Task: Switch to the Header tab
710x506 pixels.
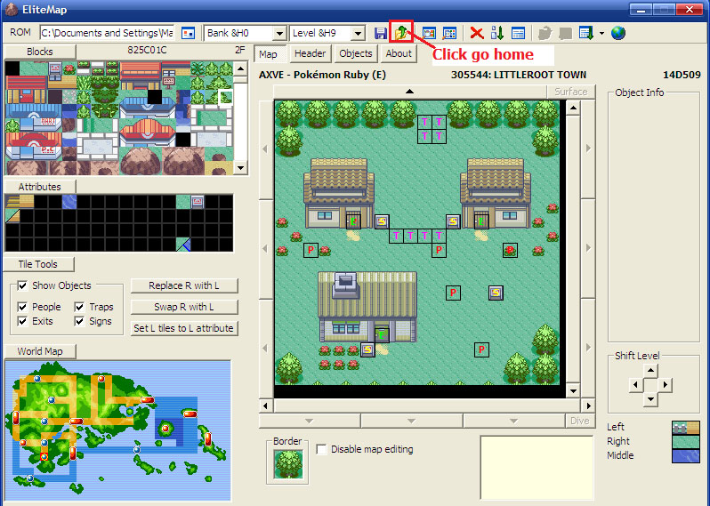Action: [311, 54]
